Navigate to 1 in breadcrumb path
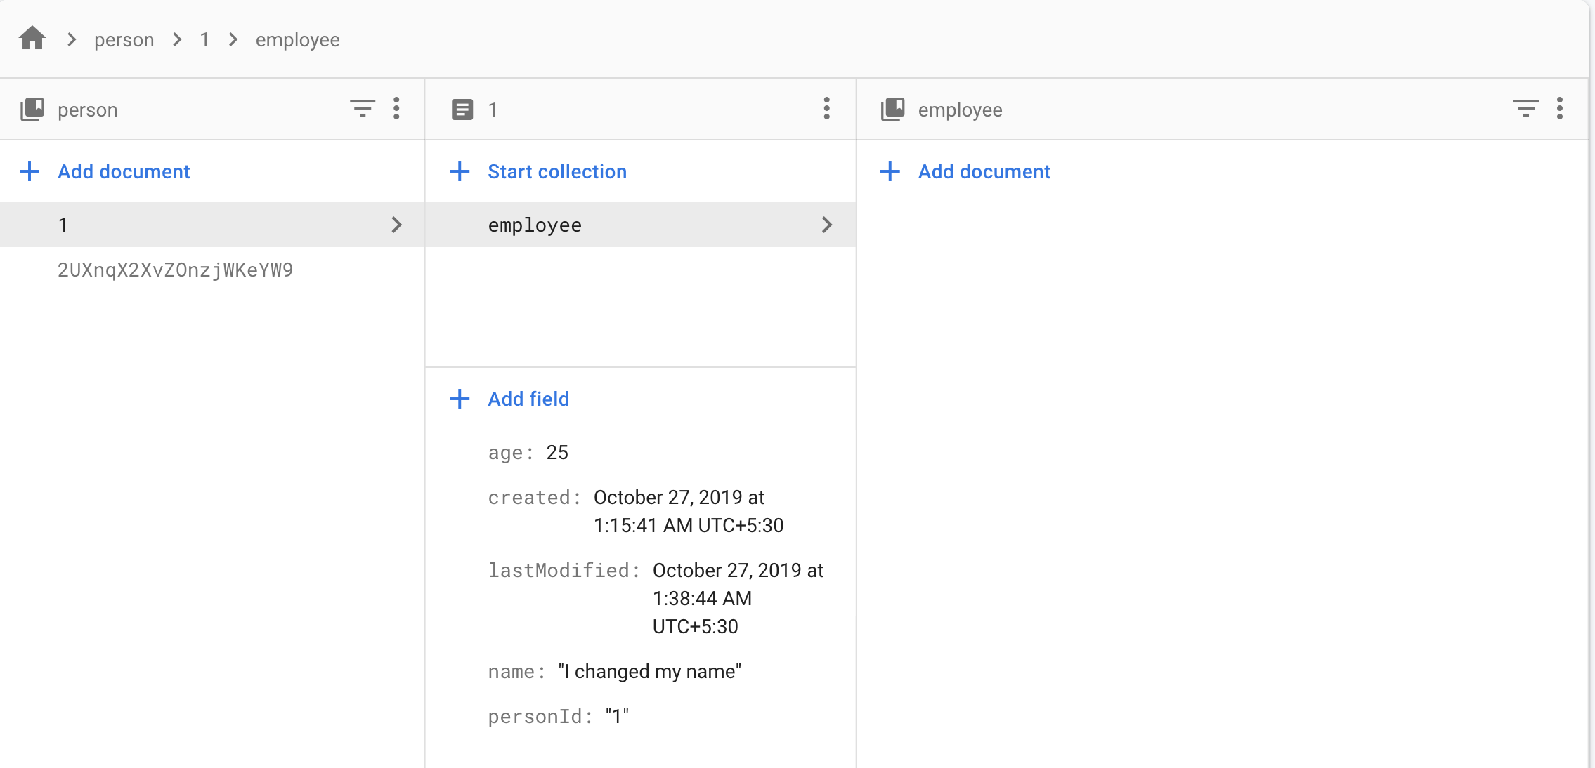 click(204, 40)
